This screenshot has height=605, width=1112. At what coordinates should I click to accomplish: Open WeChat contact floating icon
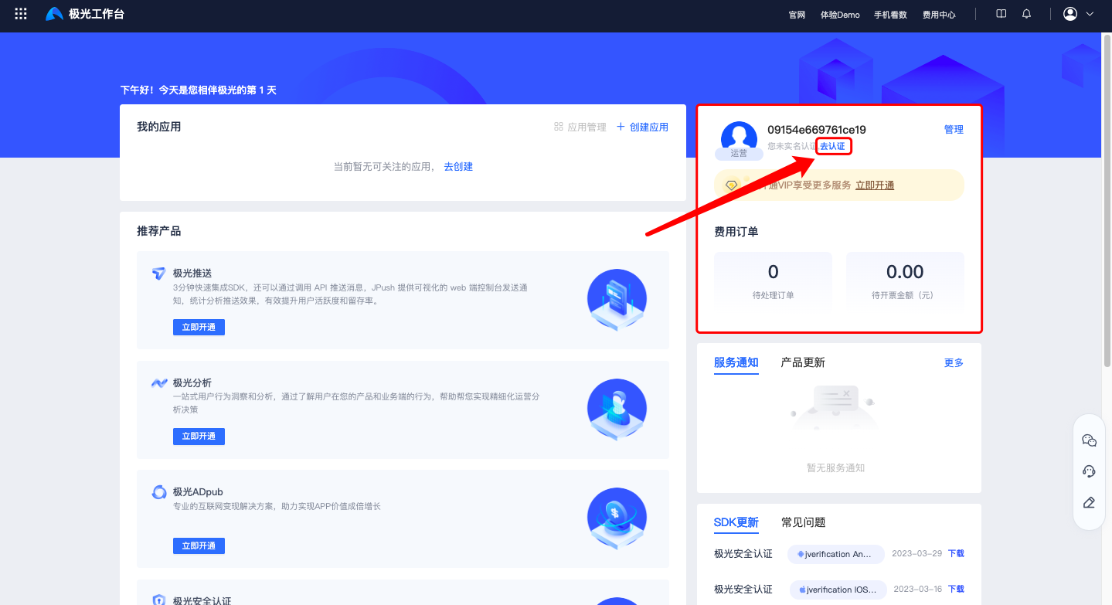(1090, 440)
